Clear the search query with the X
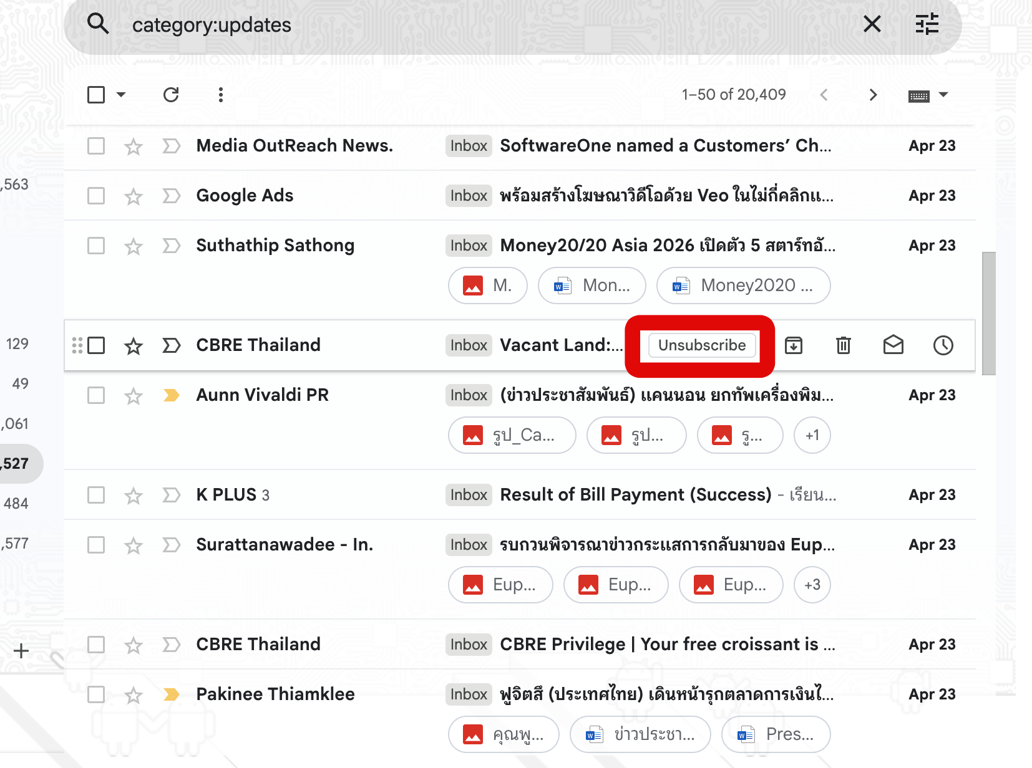Screen dimensions: 1032x768 point(872,24)
